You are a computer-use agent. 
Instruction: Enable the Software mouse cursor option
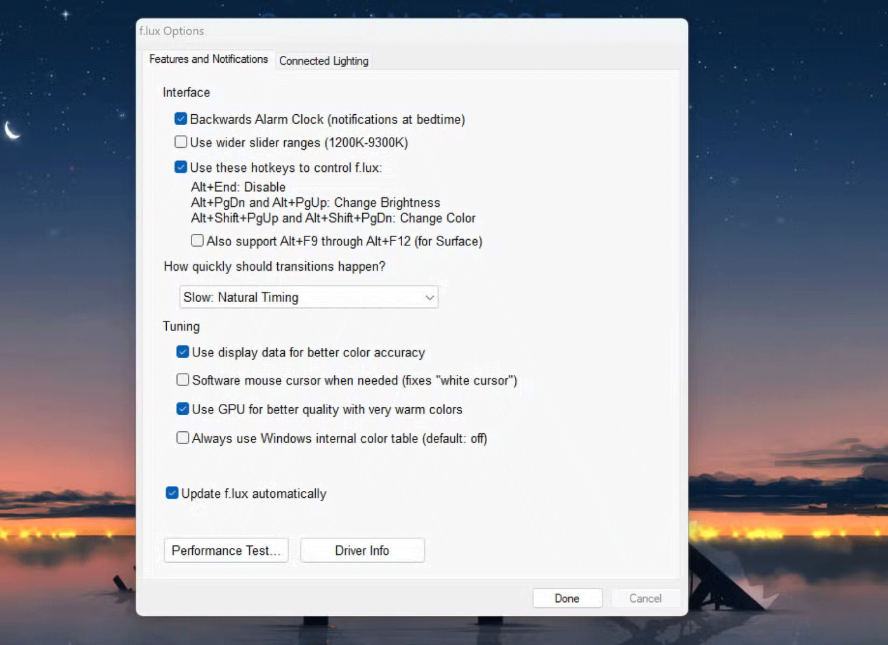(183, 380)
